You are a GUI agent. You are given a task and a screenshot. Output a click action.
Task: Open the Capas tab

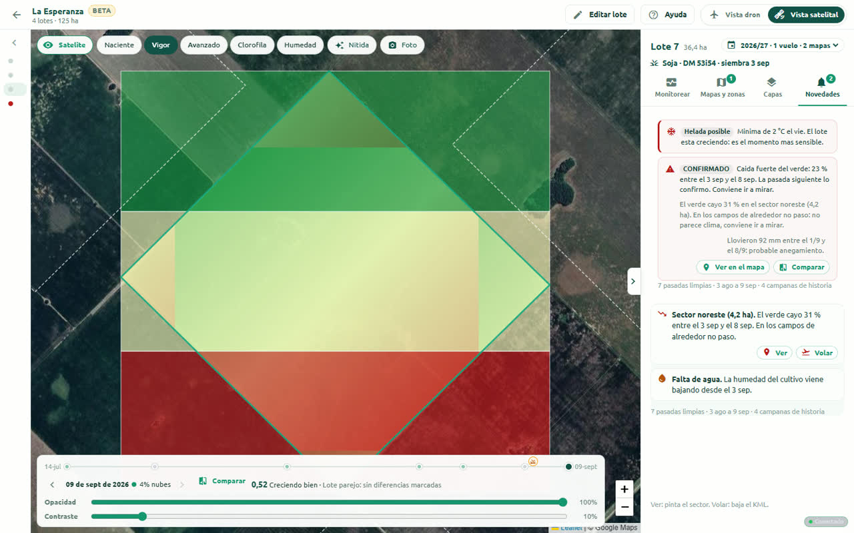click(773, 87)
